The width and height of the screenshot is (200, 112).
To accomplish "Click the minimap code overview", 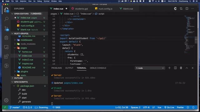I will pyautogui.click(x=190, y=34).
